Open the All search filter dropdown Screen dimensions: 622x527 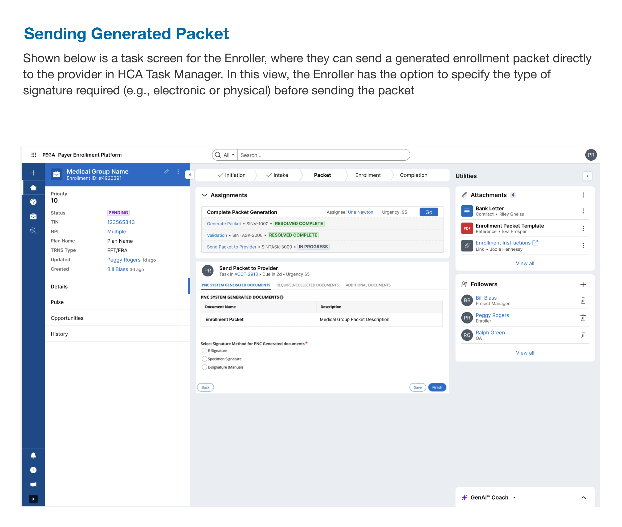point(228,155)
